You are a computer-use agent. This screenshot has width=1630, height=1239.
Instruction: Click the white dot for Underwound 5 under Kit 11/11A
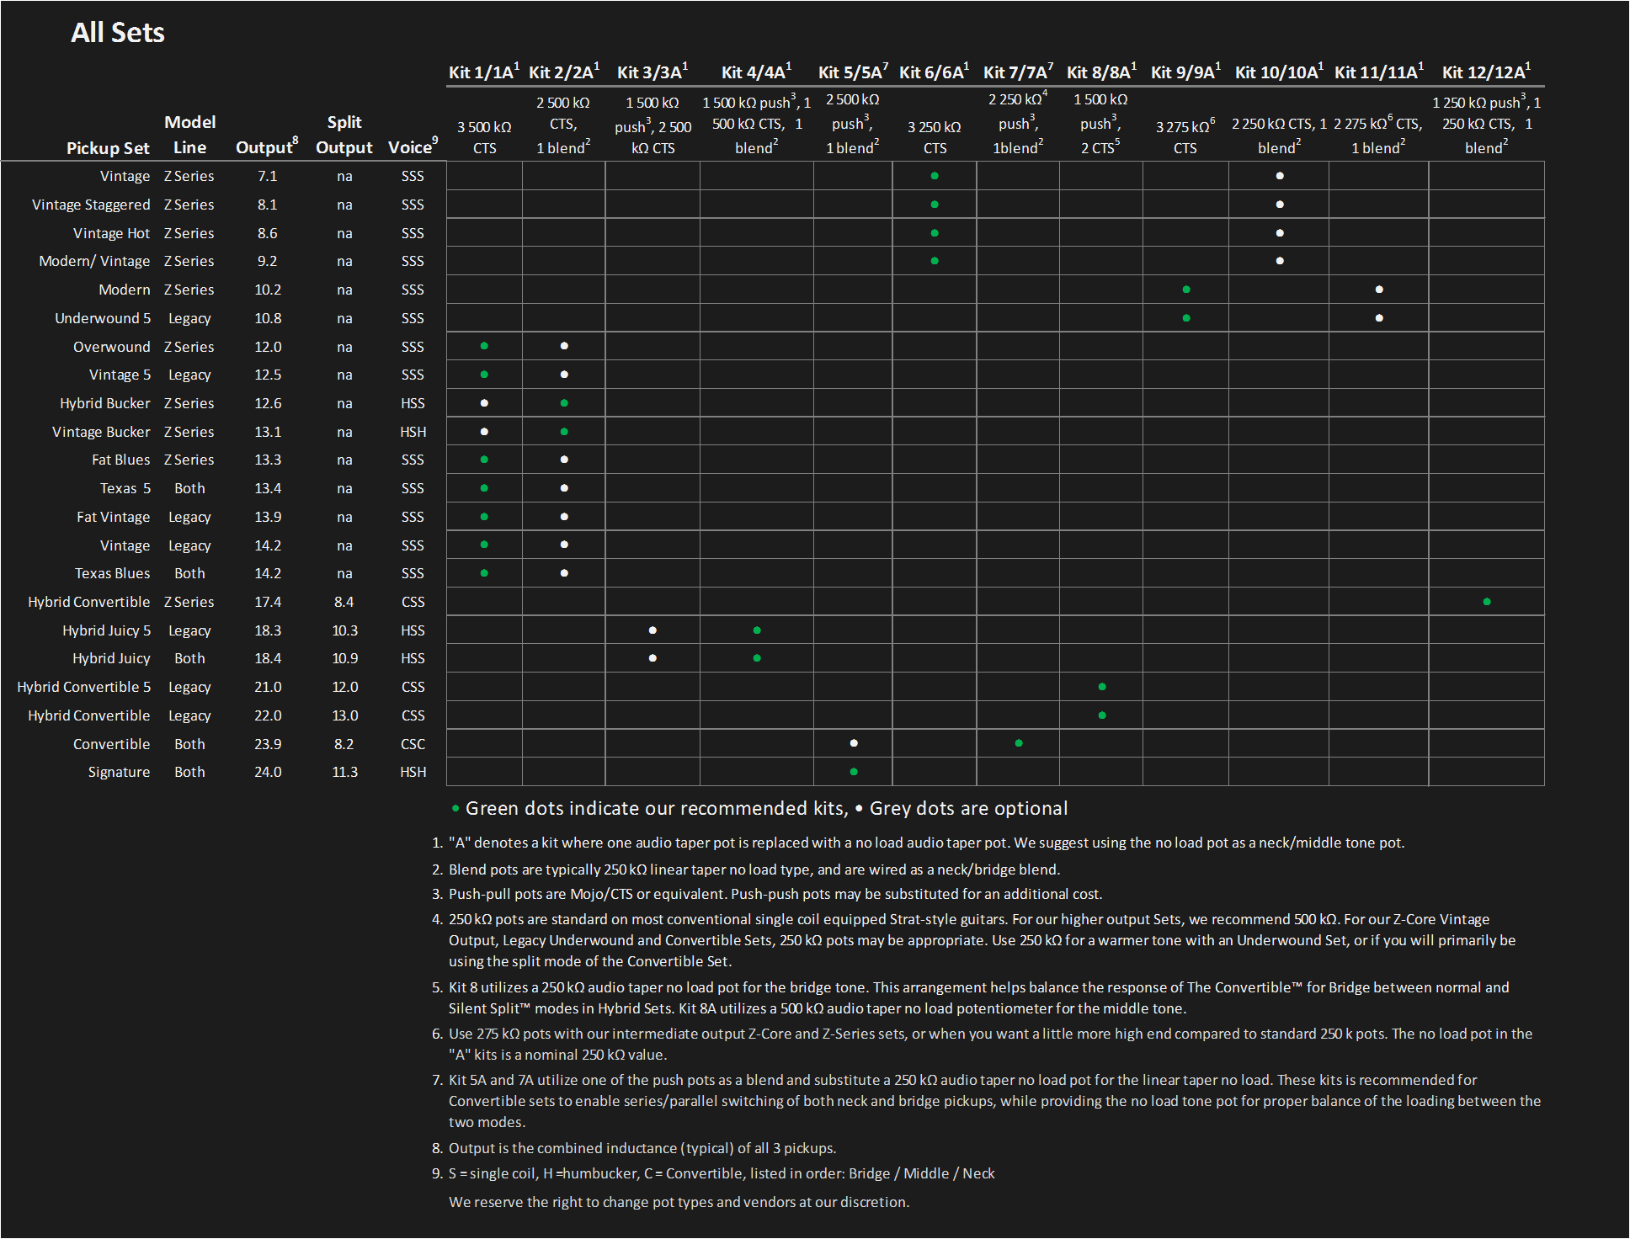click(x=1379, y=318)
